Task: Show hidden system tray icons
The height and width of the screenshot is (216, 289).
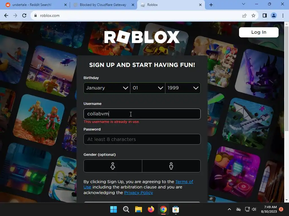Action: (229, 209)
